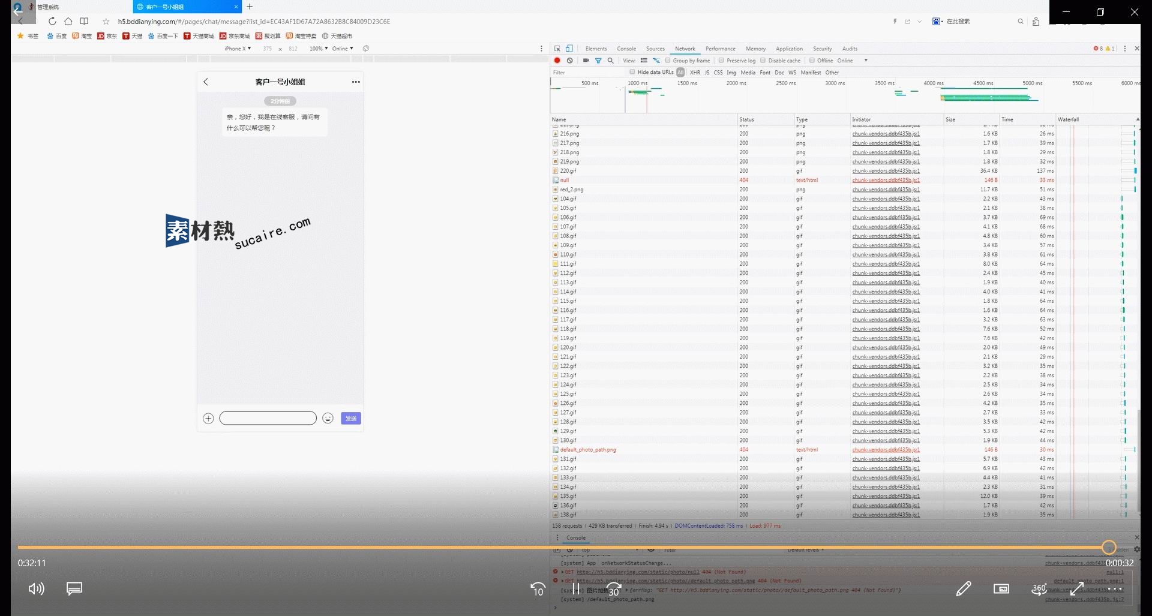Mute the video player volume
This screenshot has width=1152, height=616.
pyautogui.click(x=36, y=588)
